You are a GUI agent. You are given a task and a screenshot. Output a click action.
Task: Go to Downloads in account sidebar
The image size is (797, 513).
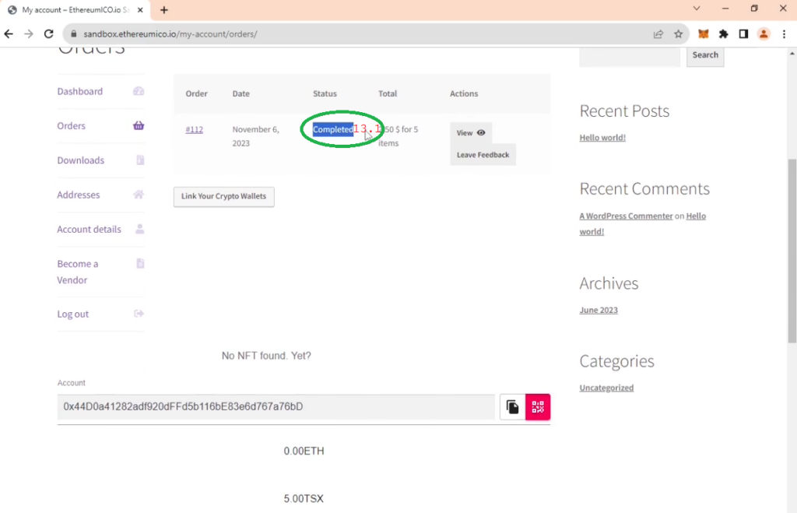[x=80, y=160]
